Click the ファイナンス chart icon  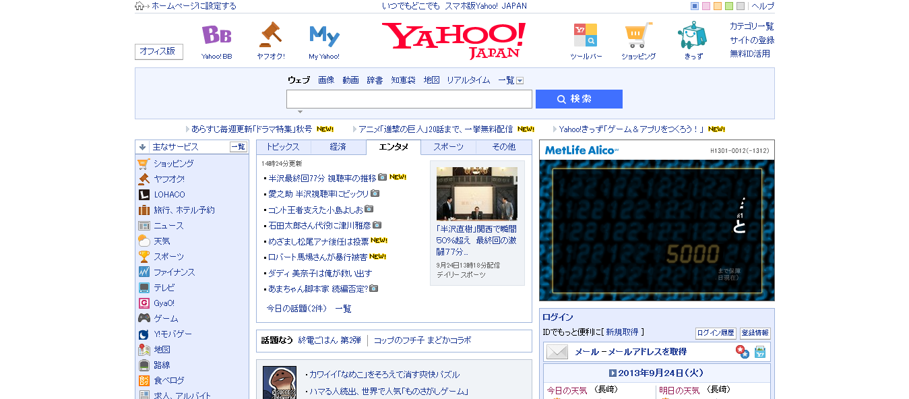144,272
